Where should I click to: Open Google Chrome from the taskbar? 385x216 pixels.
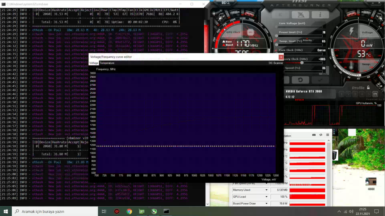point(129,211)
